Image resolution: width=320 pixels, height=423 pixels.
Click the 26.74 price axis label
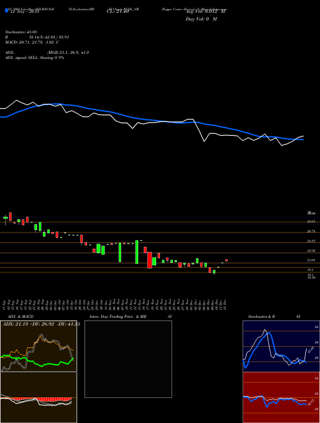tap(311, 231)
